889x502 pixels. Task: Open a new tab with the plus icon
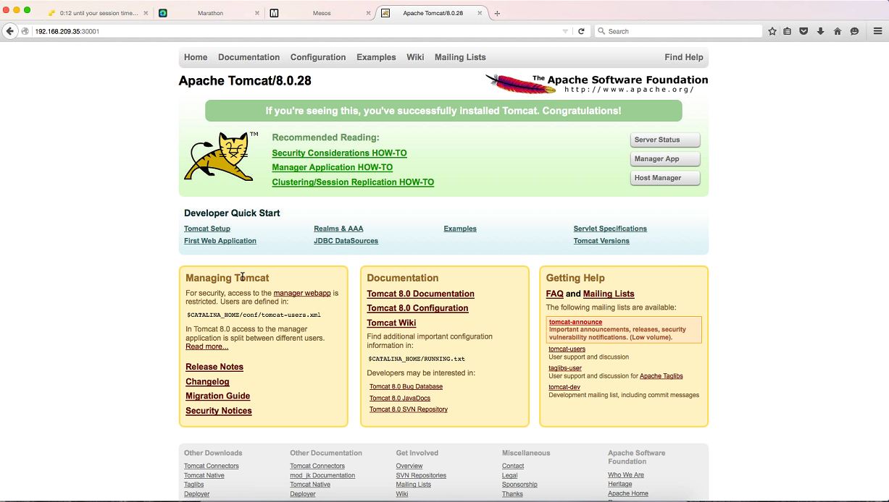click(x=497, y=13)
